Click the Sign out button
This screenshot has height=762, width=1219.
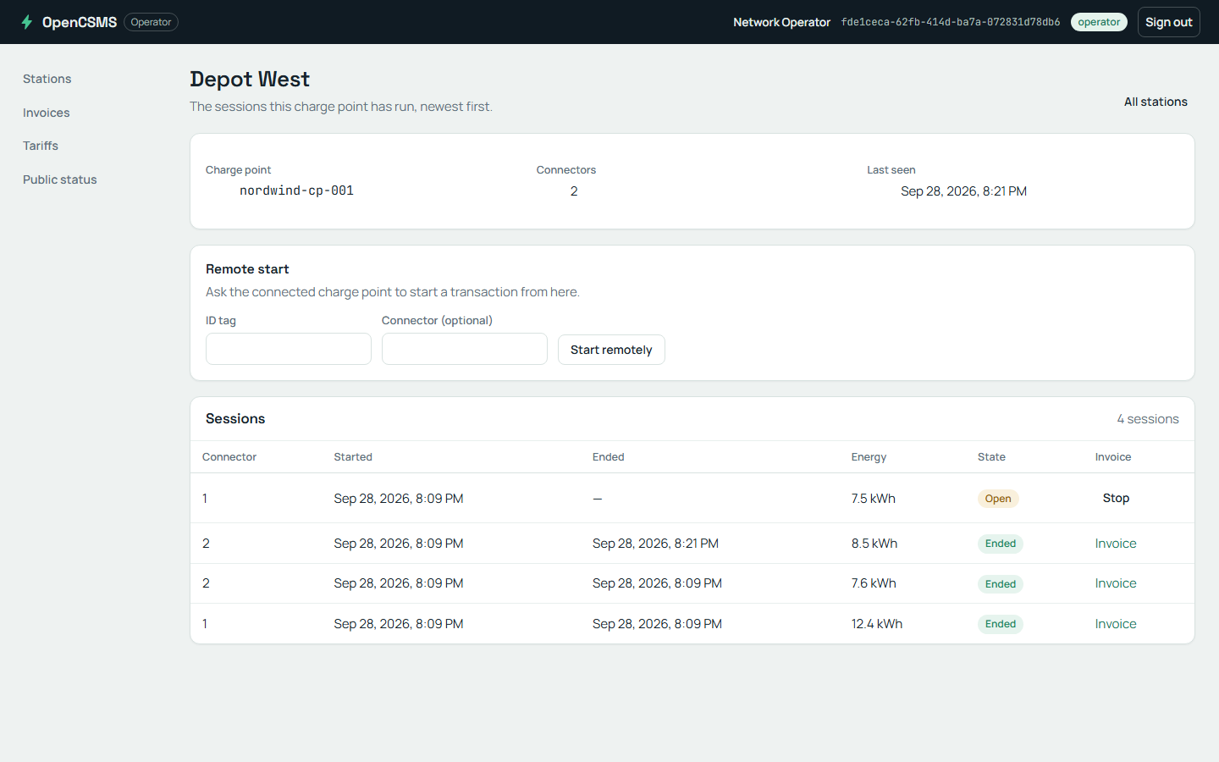(1168, 22)
